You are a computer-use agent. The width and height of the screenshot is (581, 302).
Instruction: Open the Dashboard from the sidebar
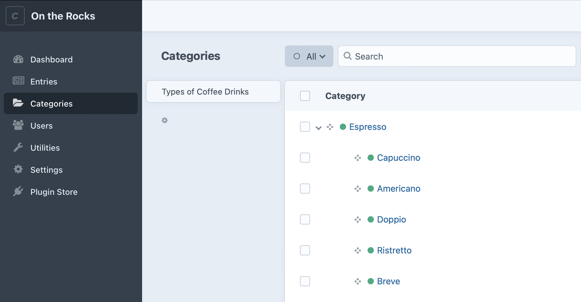pyautogui.click(x=18, y=59)
